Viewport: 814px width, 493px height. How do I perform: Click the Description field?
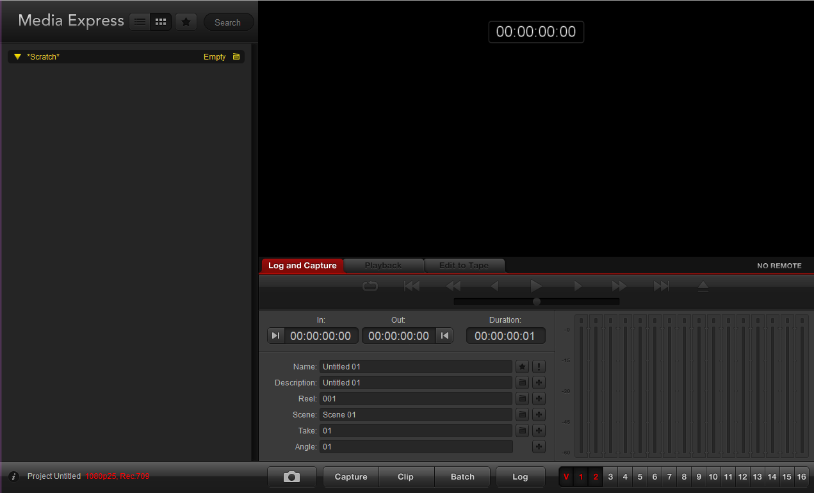point(416,383)
